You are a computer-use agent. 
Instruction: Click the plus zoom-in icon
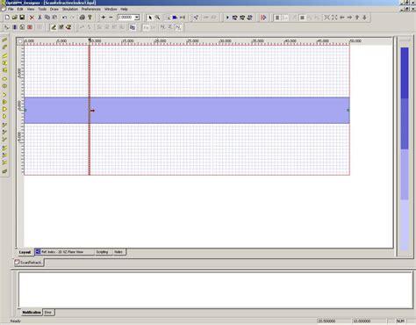(x=104, y=18)
